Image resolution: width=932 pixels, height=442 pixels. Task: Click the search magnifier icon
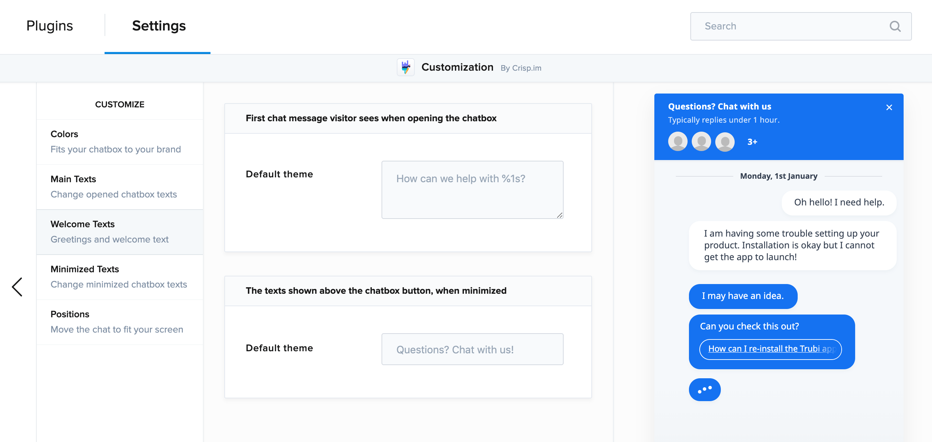(895, 26)
